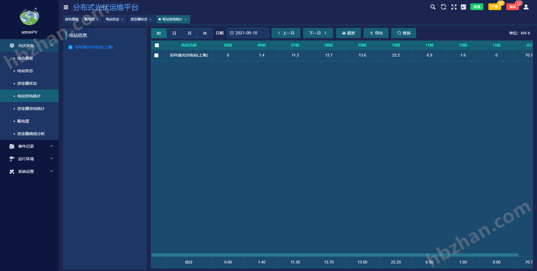Click the language translation icon
Screen dimensions: 537x271
[x=463, y=7]
